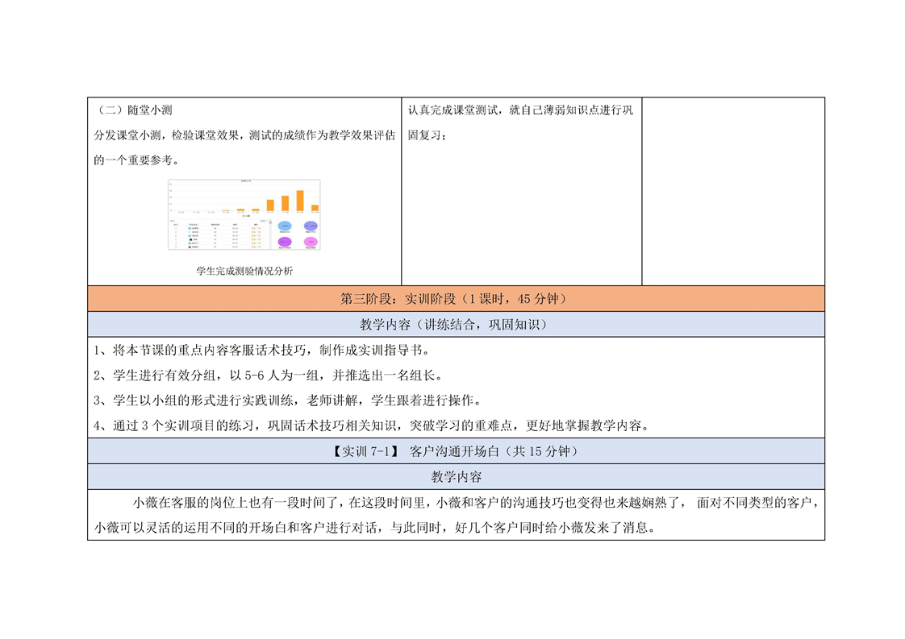Click the text 认真完成课堂测试 in the middle cell

click(452, 110)
